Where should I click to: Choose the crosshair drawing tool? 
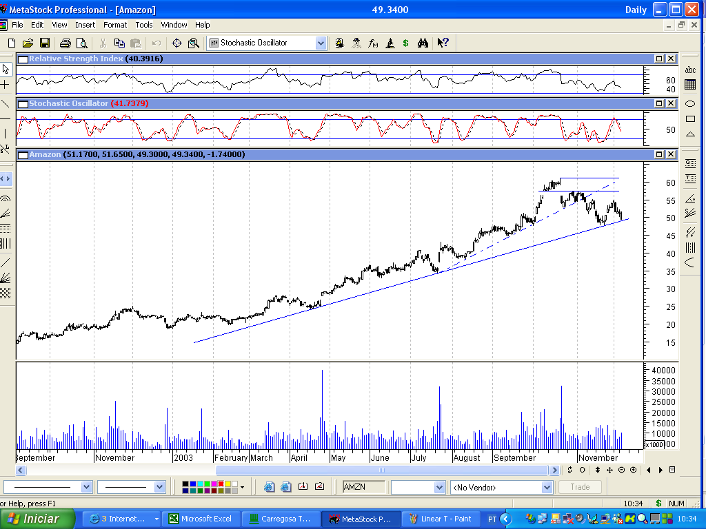(x=6, y=85)
